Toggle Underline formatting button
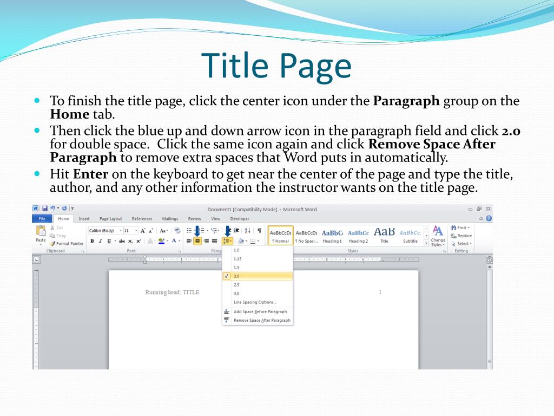554x416 pixels. (109, 241)
